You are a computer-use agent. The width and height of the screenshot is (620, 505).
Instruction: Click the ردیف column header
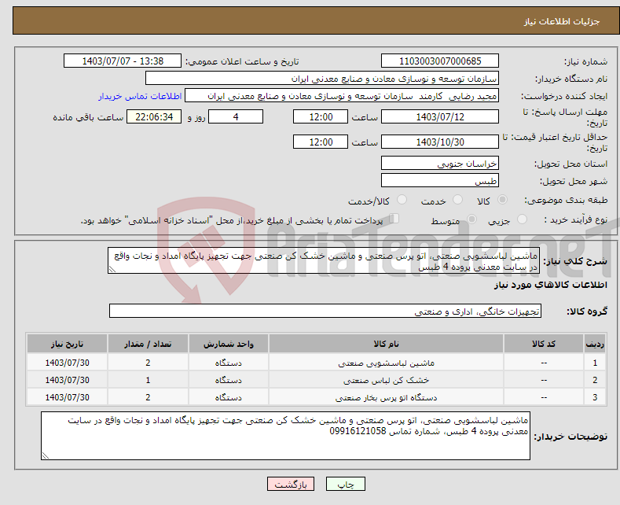(595, 344)
